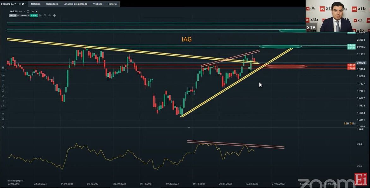This screenshot has width=370, height=188.
Task: Expand the IAG.ES instrument type dropdown
Action: coord(22,11)
